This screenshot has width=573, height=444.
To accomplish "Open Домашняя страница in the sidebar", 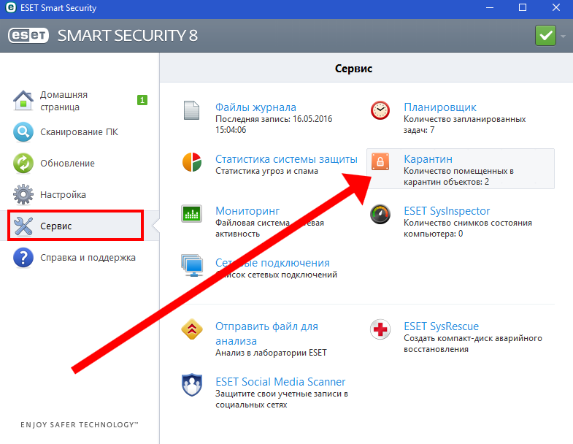I will pos(64,101).
